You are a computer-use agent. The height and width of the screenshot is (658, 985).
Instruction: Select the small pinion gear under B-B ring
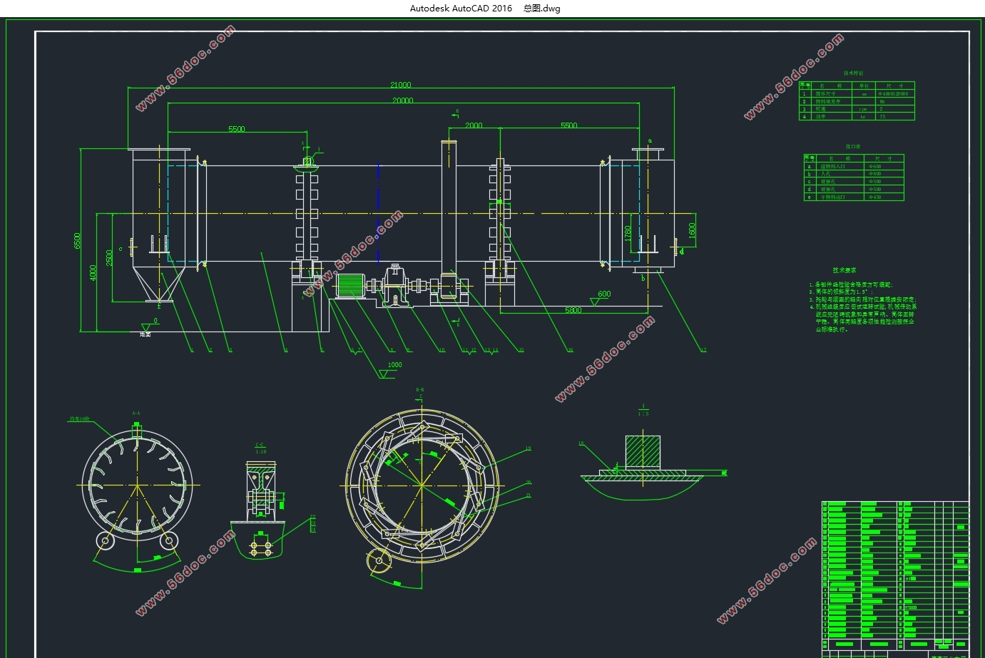click(x=379, y=562)
